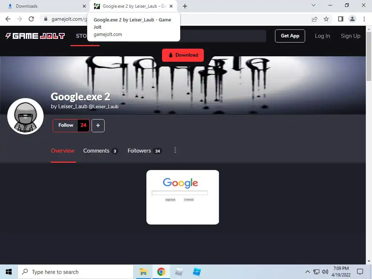Viewport: 372px width, 279px height.
Task: Open File Explorer from the taskbar
Action: coord(143,272)
